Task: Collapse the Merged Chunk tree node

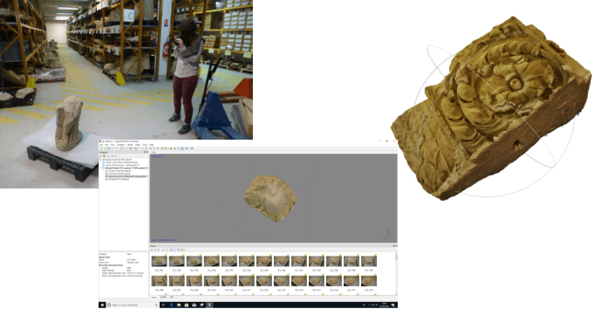Action: pos(100,168)
